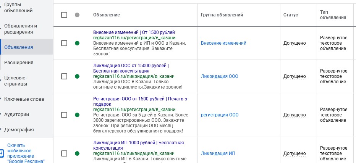Screen dimensions: 356x163
Task: Open the Внесение изменений ad group link
Action: [x=223, y=43]
